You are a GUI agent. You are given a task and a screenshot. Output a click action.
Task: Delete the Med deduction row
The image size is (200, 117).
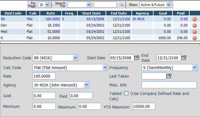[x=195, y=32]
